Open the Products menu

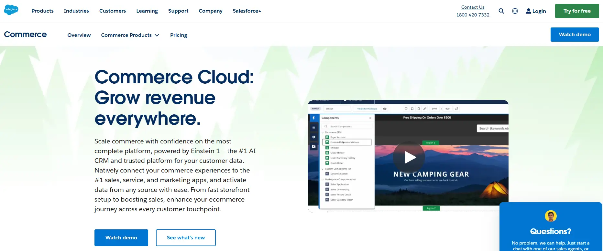pyautogui.click(x=43, y=11)
